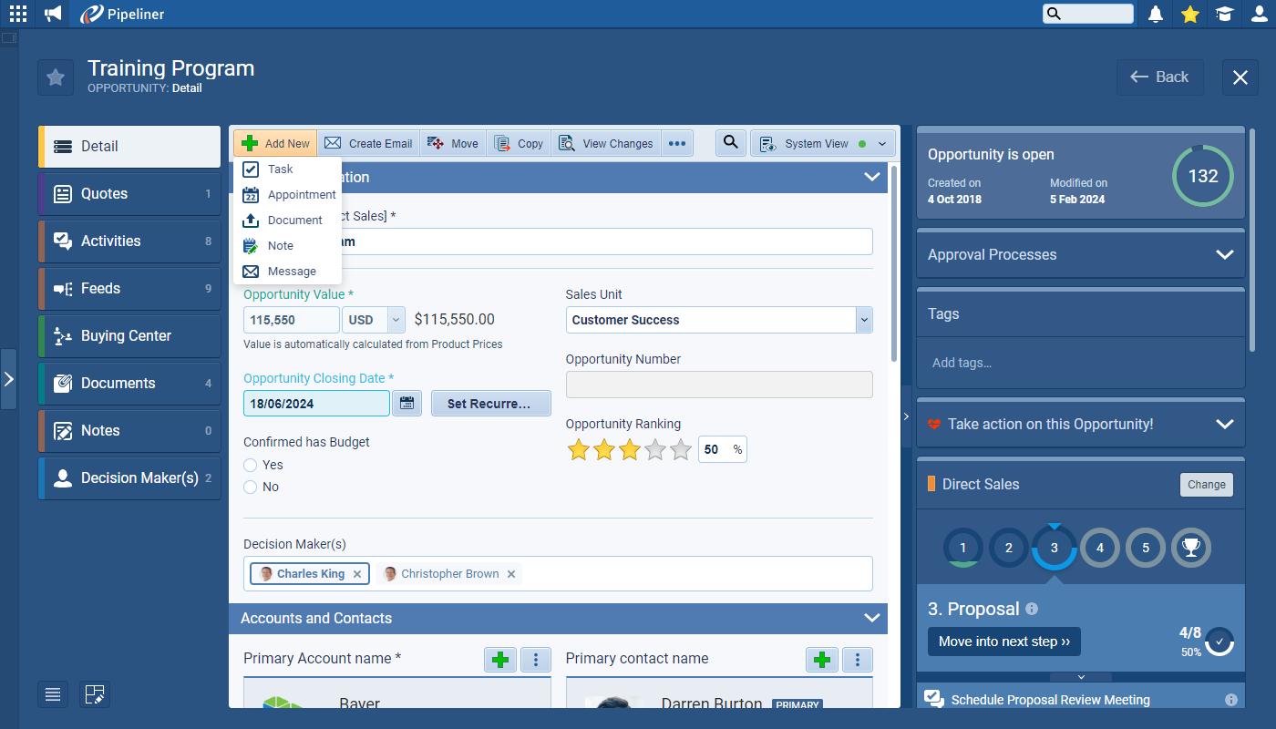Click Move into next step button
The image size is (1276, 729).
pyautogui.click(x=1003, y=642)
